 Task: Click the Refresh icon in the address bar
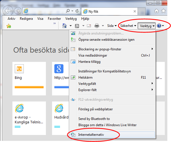(x=77, y=11)
